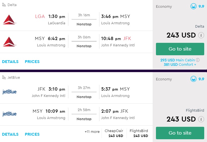Click the JetBlue logo on the MSY return
The image size is (207, 142).
click(9, 114)
